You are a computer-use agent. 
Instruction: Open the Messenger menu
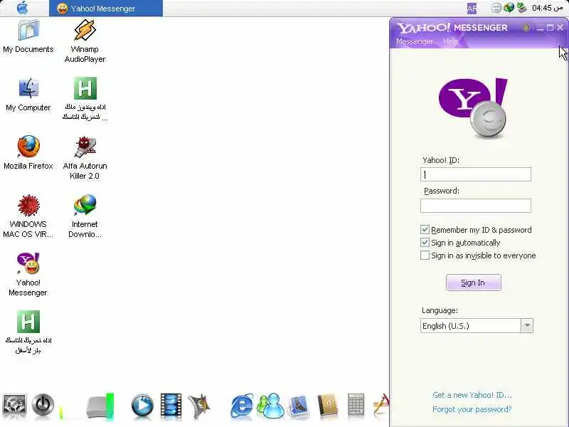point(415,41)
